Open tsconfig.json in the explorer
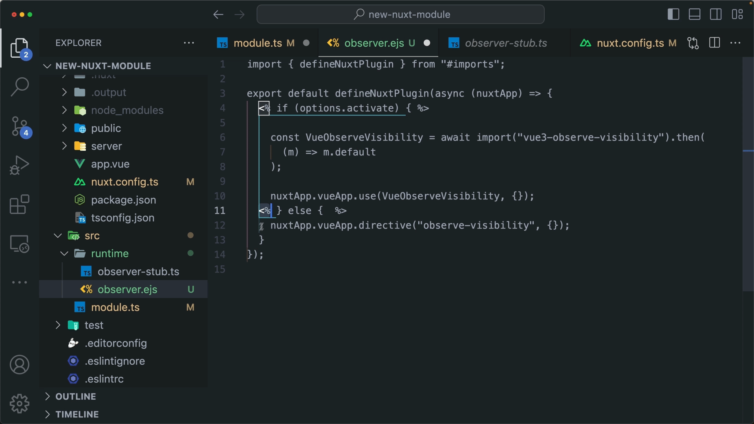Image resolution: width=754 pixels, height=424 pixels. coord(124,218)
